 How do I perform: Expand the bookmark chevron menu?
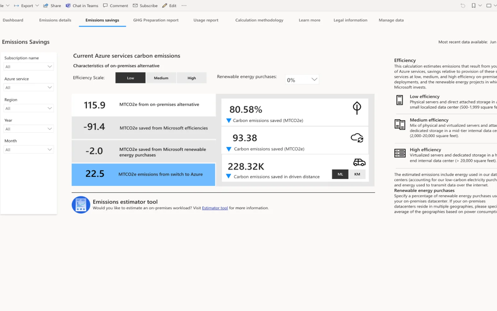pos(480,6)
